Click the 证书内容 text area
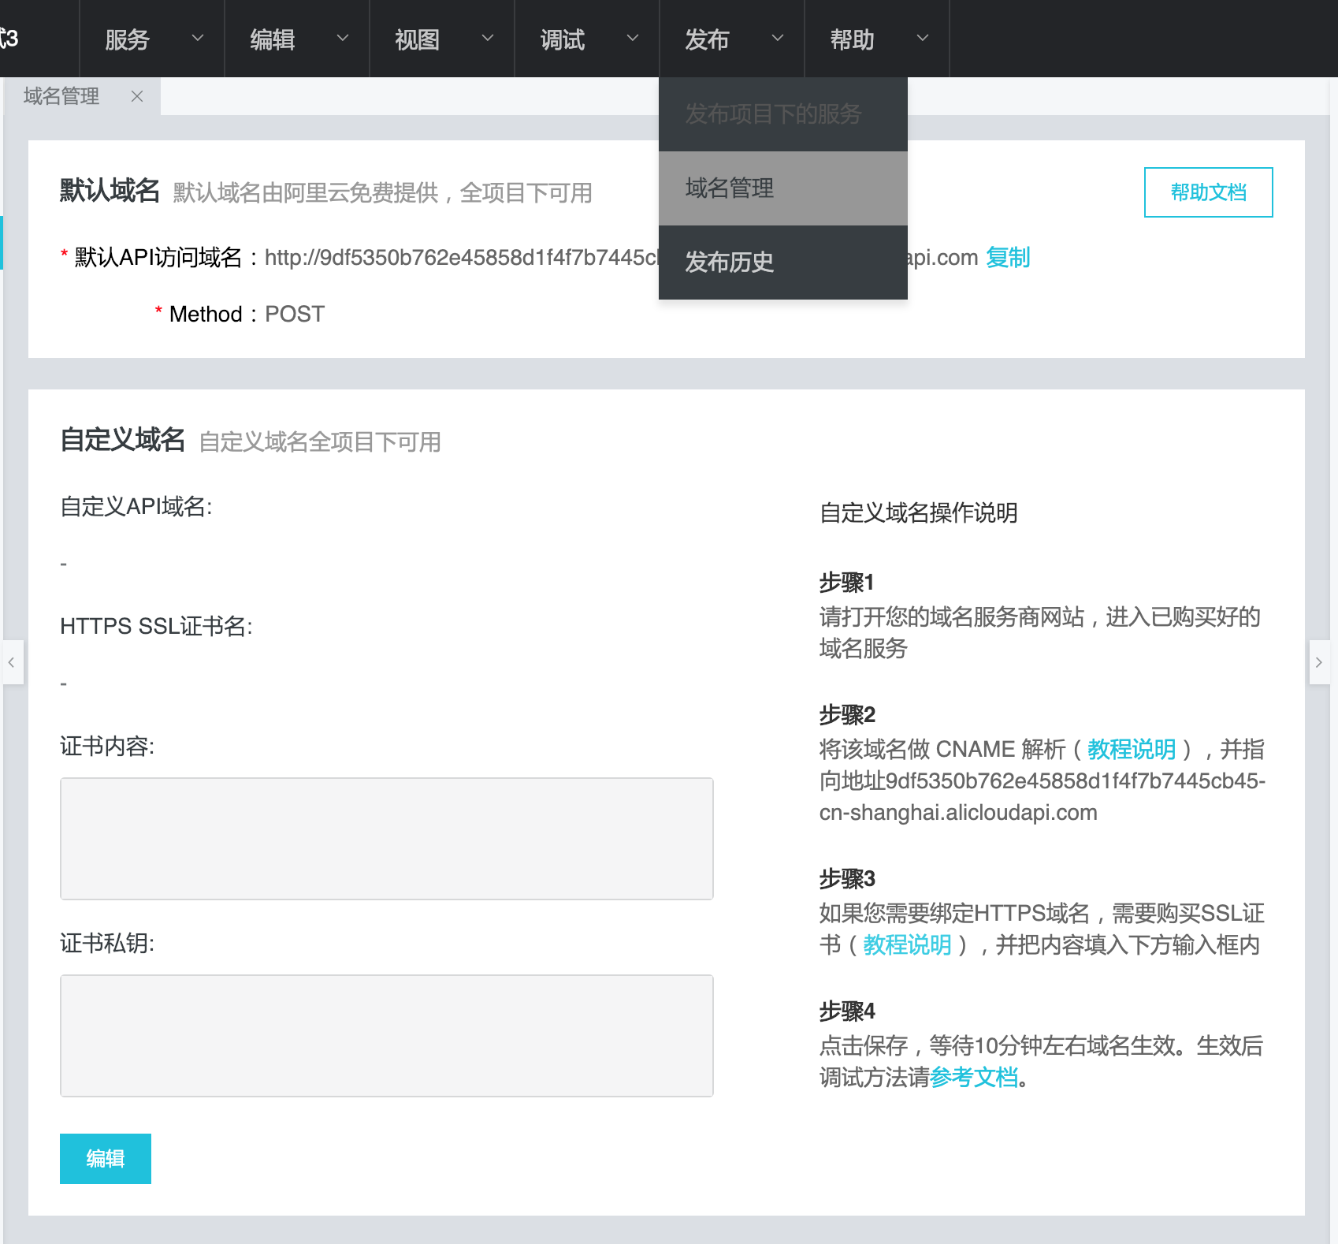1338x1244 pixels. pos(387,839)
